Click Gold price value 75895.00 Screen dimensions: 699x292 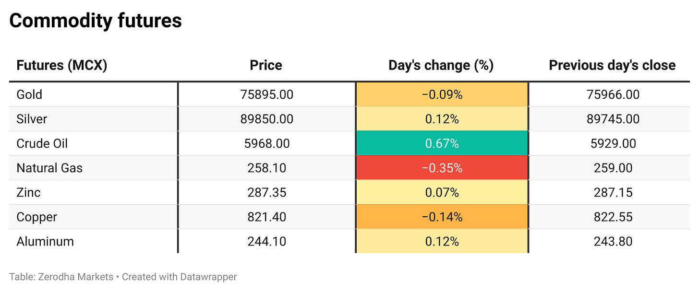click(x=266, y=94)
